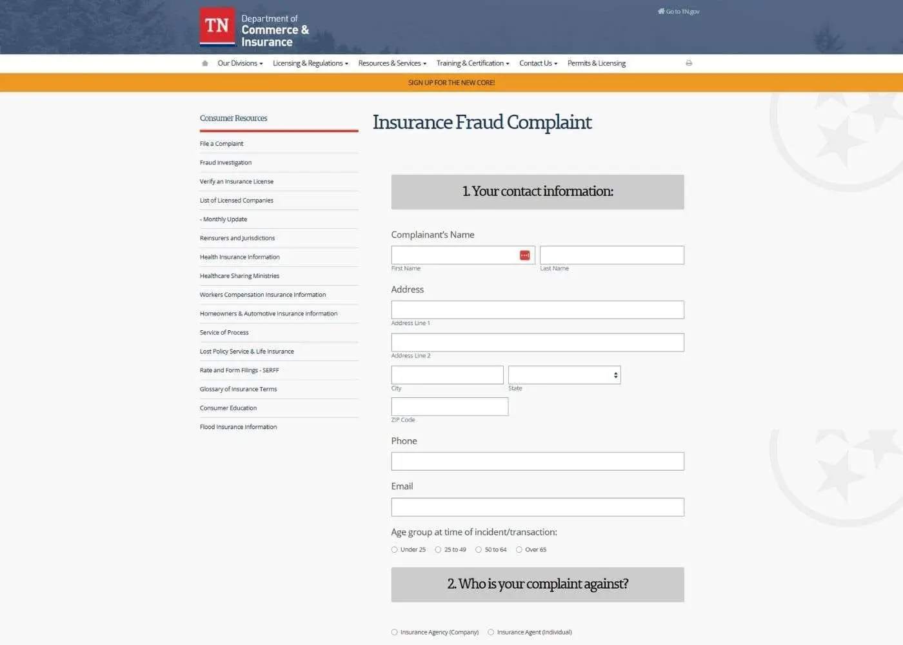903x645 pixels.
Task: Choose Insurance Agent (Individual) option
Action: [491, 632]
